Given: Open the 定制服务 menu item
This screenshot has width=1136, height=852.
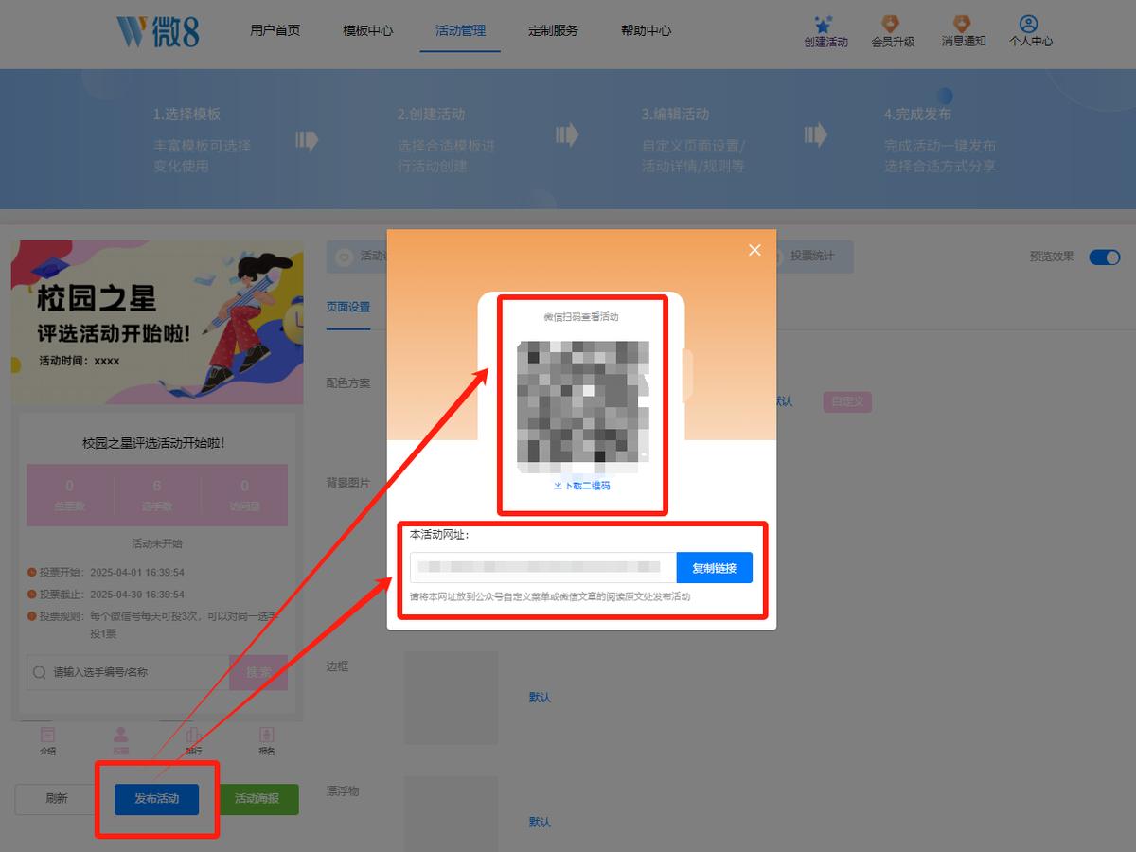Looking at the screenshot, I should (553, 30).
